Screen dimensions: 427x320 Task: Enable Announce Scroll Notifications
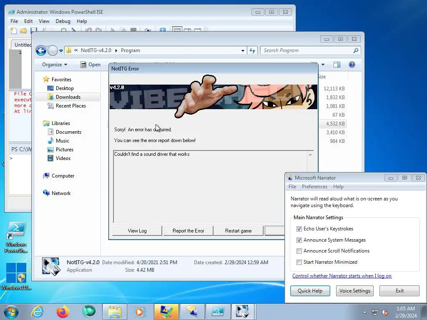click(299, 251)
